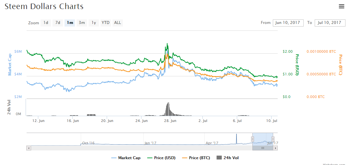Image resolution: width=351 pixels, height=165 pixels.
Task: Set zoom range to 7d
Action: pyautogui.click(x=58, y=23)
